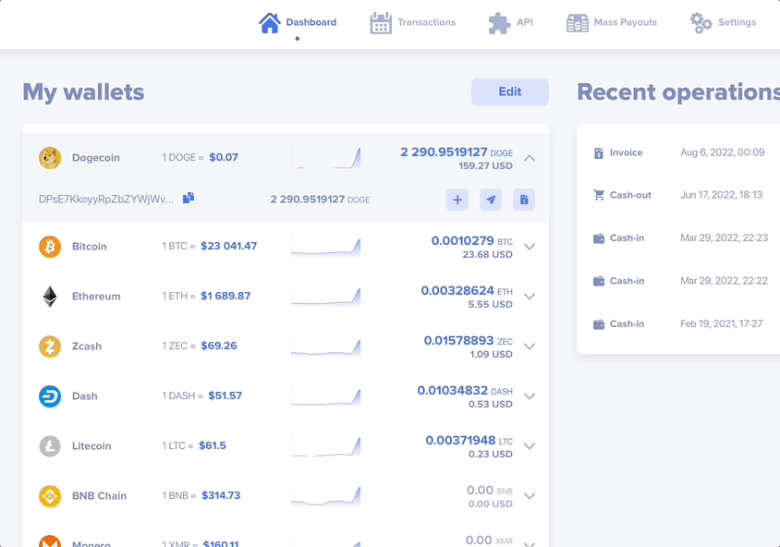The height and width of the screenshot is (547, 780).
Task: Click the Cash-out cart icon
Action: pos(599,195)
